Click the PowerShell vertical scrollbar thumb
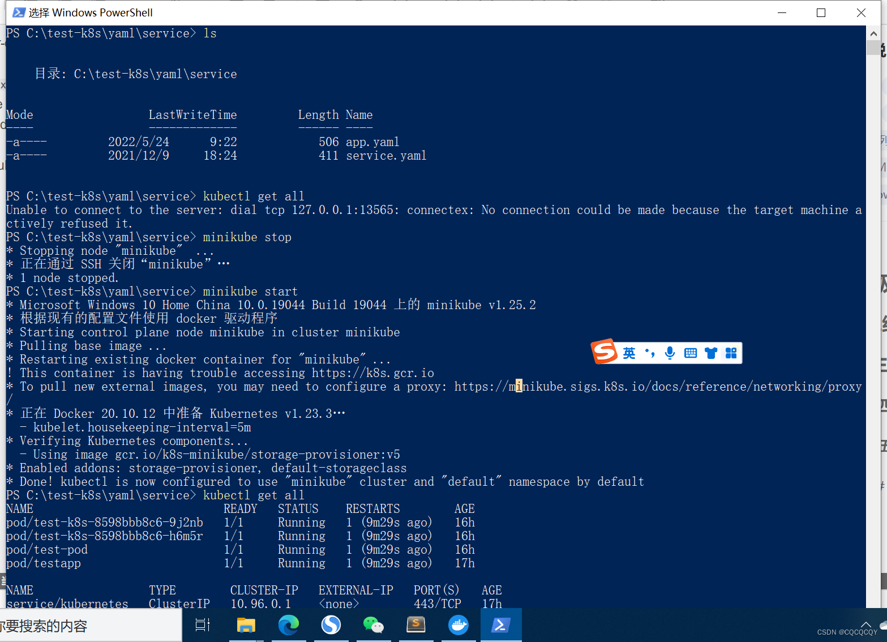This screenshot has height=642, width=887. click(873, 48)
